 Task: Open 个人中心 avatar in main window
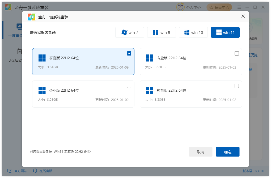(180, 7)
